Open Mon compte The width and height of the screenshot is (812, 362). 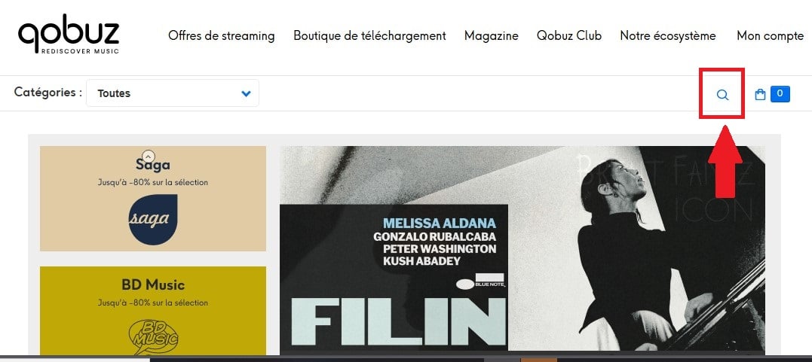(x=770, y=35)
